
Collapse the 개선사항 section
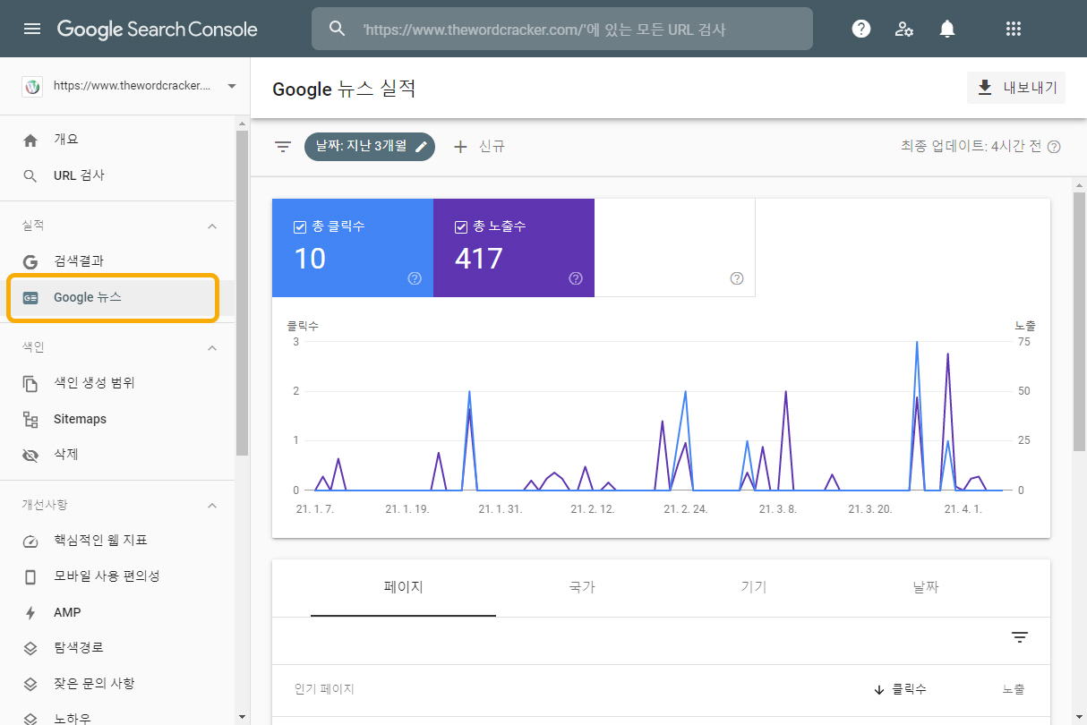(x=212, y=505)
